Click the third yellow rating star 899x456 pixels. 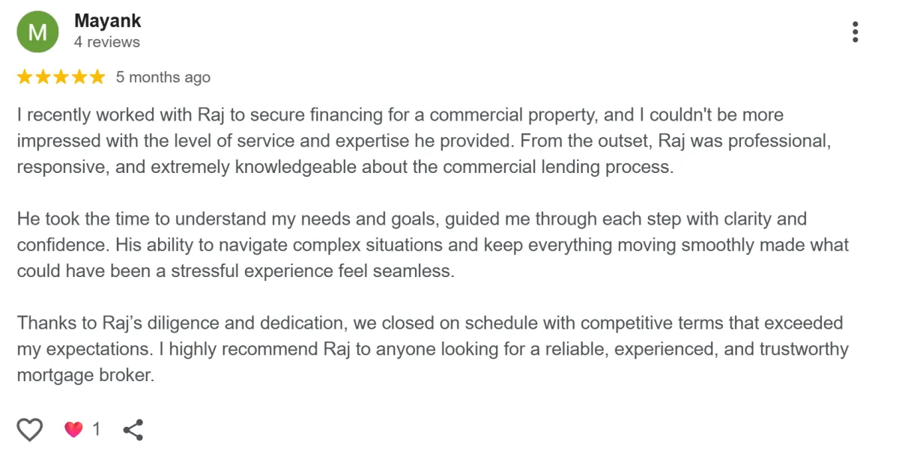pyautogui.click(x=61, y=77)
